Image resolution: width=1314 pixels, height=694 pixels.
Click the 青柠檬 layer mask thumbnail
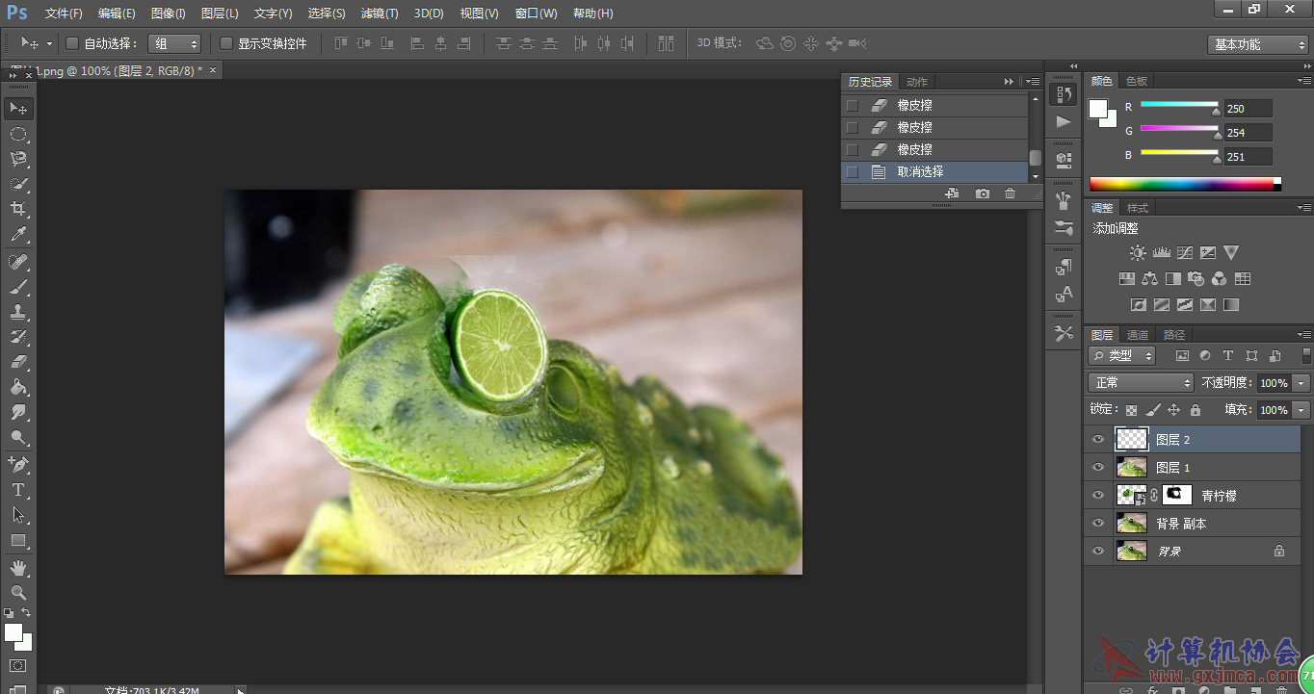pos(1176,496)
